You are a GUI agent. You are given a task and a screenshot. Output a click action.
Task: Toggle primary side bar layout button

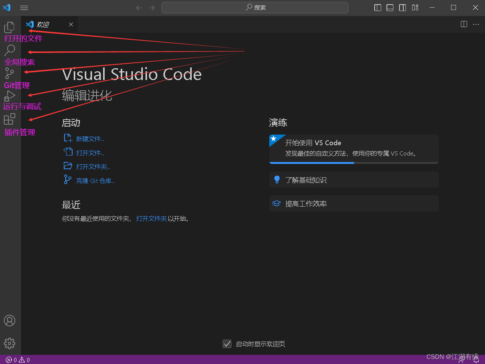[x=378, y=8]
